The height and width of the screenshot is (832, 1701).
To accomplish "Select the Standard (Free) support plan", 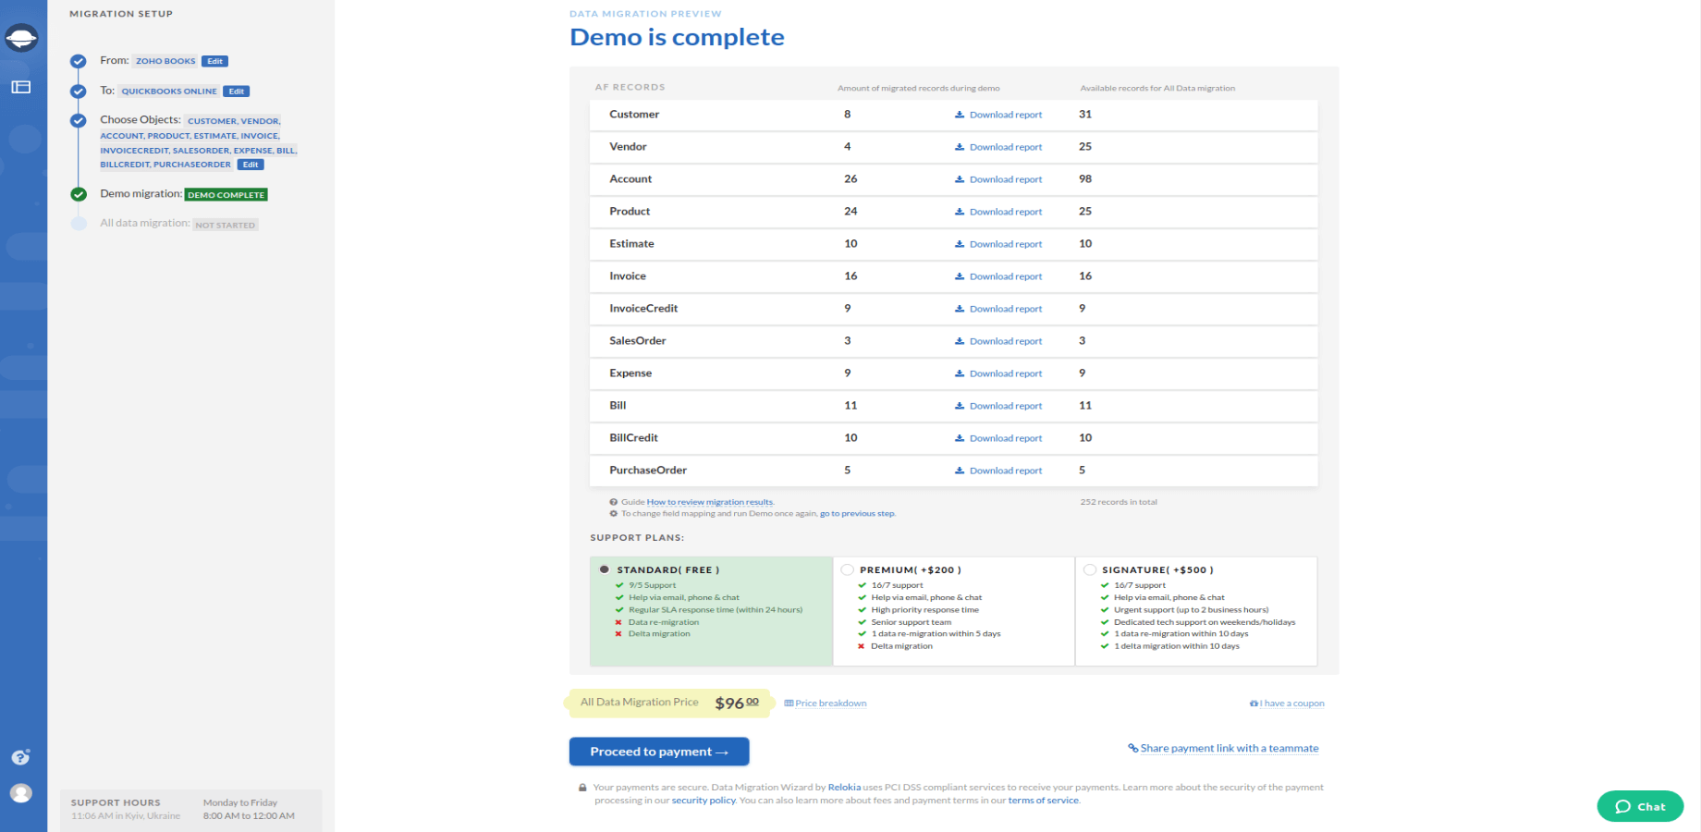I will (605, 569).
